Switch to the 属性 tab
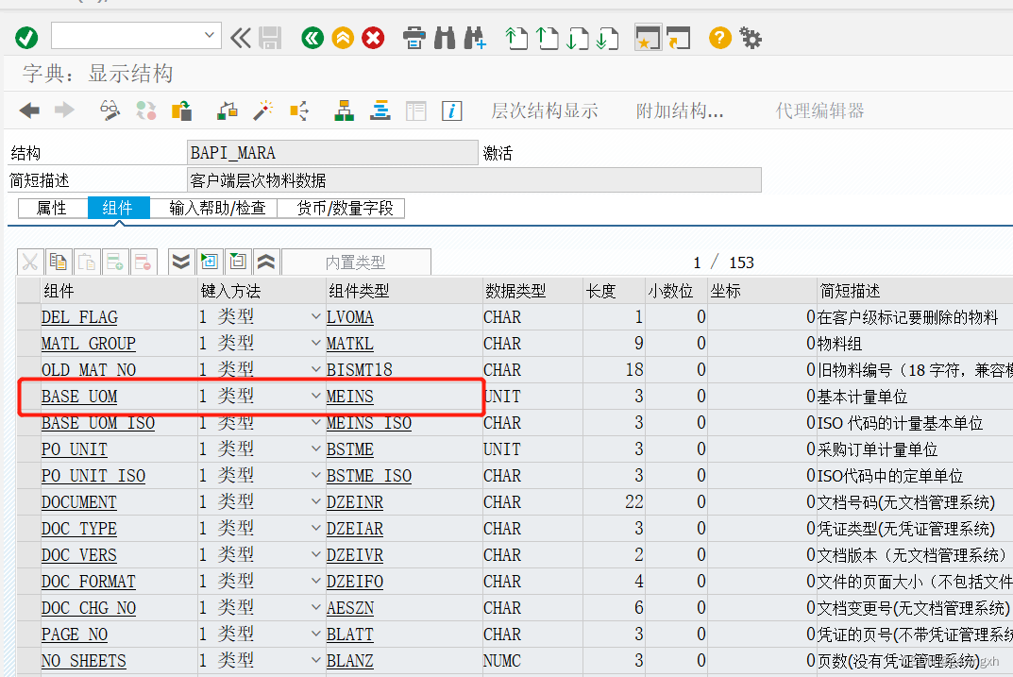This screenshot has width=1013, height=677. pos(52,208)
